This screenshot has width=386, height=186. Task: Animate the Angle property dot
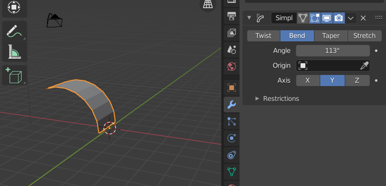pos(376,51)
